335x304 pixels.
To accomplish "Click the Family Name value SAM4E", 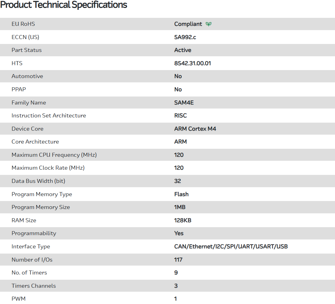I will pos(184,103).
